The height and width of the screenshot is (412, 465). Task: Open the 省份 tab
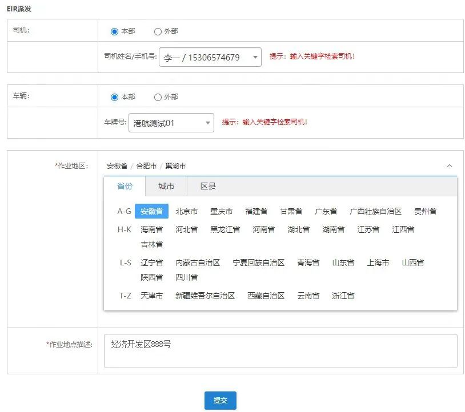pos(125,185)
